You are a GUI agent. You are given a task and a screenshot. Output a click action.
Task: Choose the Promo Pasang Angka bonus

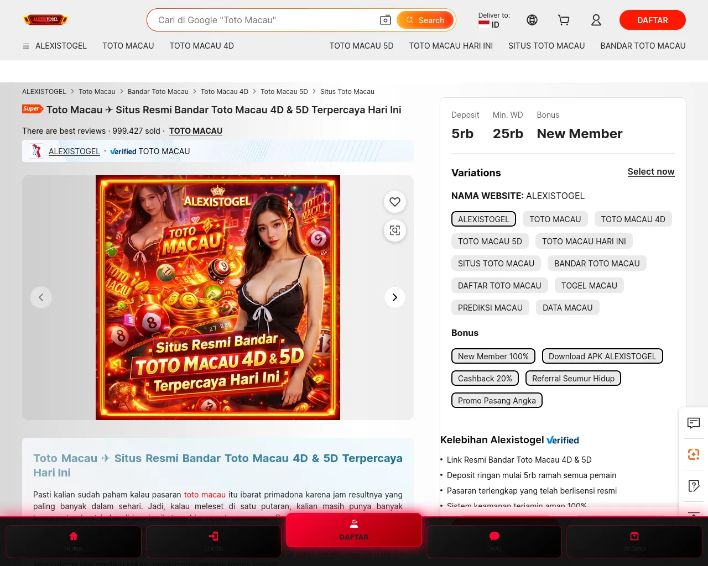(497, 401)
